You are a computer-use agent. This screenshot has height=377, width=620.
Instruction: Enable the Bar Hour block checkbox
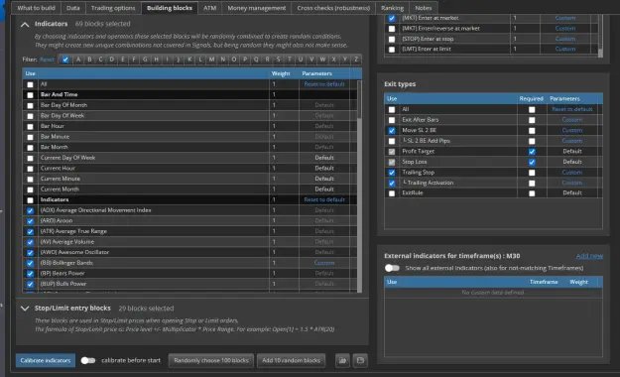pyautogui.click(x=30, y=127)
